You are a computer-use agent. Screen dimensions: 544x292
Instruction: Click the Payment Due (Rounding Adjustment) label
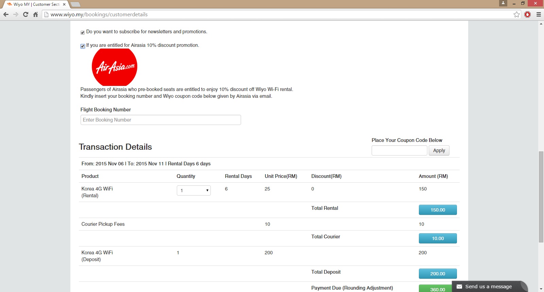(x=352, y=288)
